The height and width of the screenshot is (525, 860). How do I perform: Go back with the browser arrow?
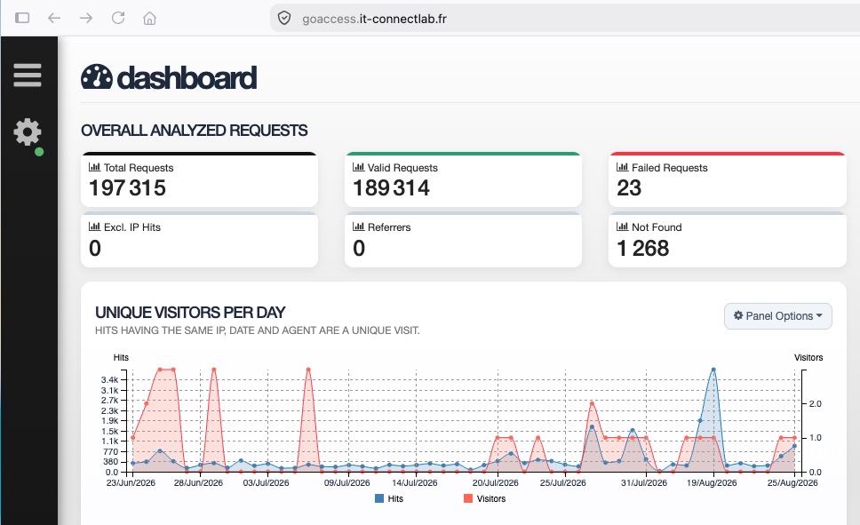click(54, 18)
